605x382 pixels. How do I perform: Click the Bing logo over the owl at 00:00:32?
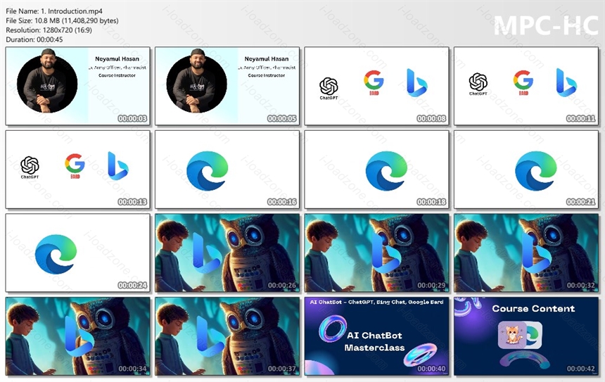coord(536,253)
